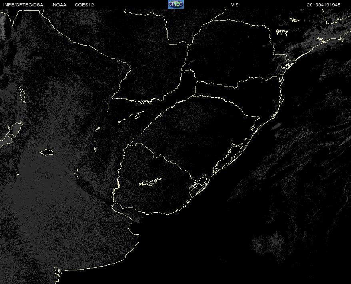Viewport: 351px width, 284px height.
Task: Click the 201304191945 timestamp
Action: coord(324,5)
